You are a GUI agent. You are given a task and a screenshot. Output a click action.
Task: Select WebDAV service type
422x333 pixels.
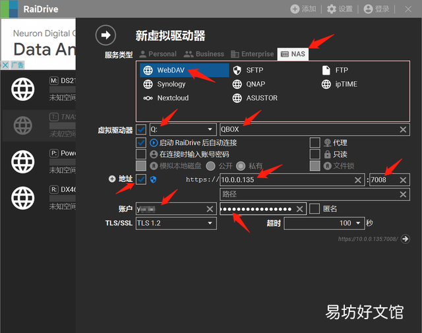coord(185,70)
